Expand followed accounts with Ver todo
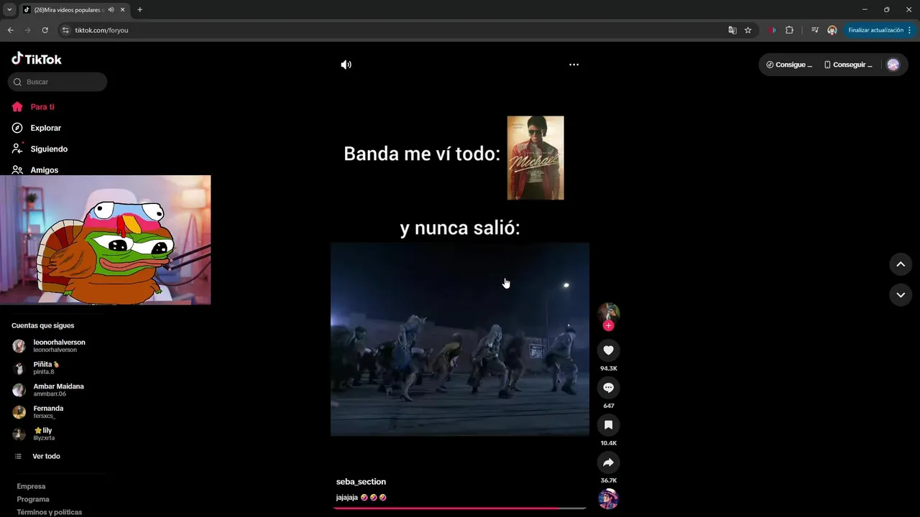The image size is (920, 517). (x=37, y=457)
